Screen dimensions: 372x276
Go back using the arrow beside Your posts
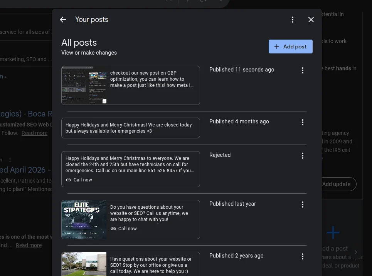pos(63,20)
